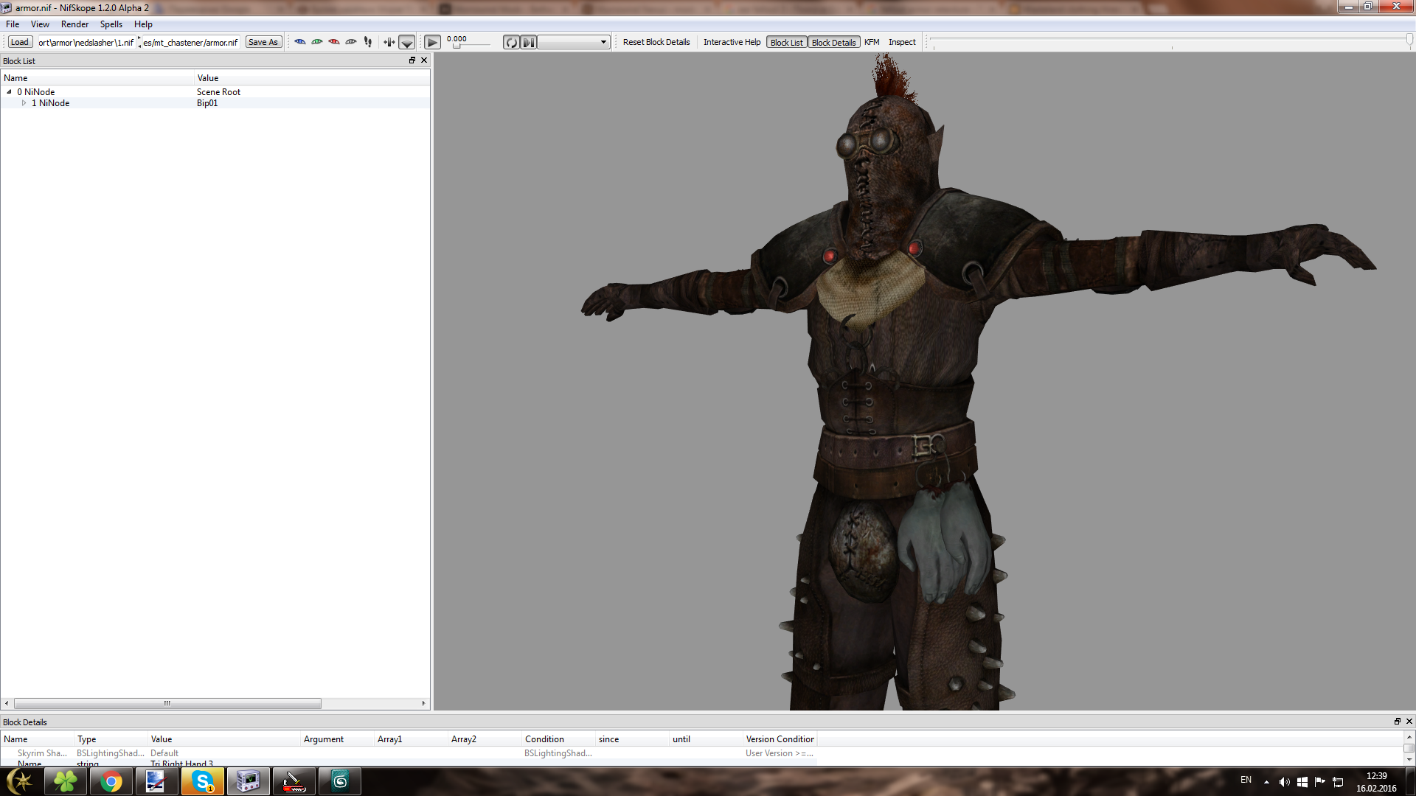Toggle the Inspect panel

pyautogui.click(x=902, y=42)
